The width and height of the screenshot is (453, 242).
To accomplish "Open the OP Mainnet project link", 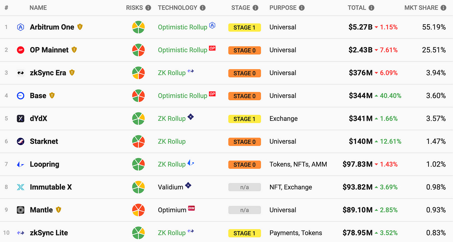I will pyautogui.click(x=49, y=50).
